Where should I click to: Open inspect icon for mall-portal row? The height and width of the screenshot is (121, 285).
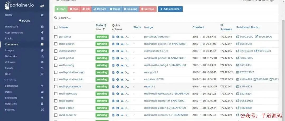pyautogui.click(x=118, y=58)
